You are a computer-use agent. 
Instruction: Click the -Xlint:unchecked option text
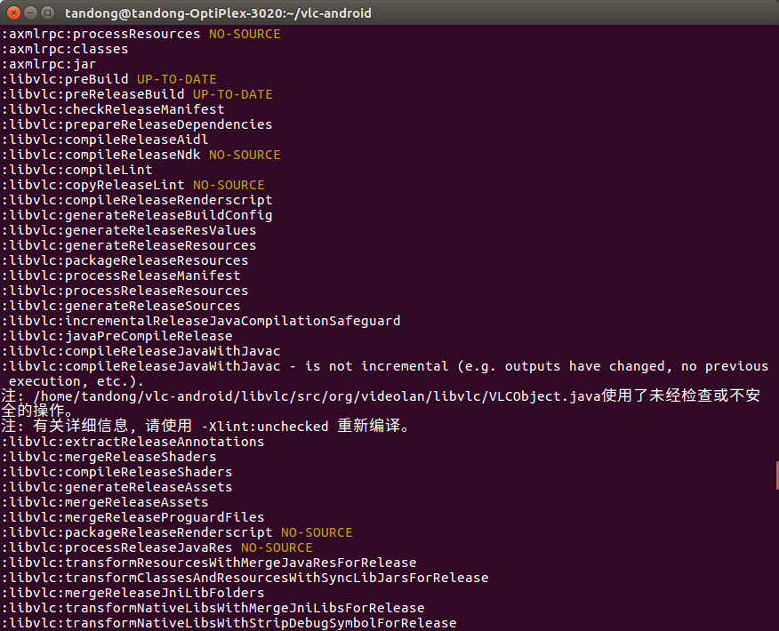tap(264, 427)
